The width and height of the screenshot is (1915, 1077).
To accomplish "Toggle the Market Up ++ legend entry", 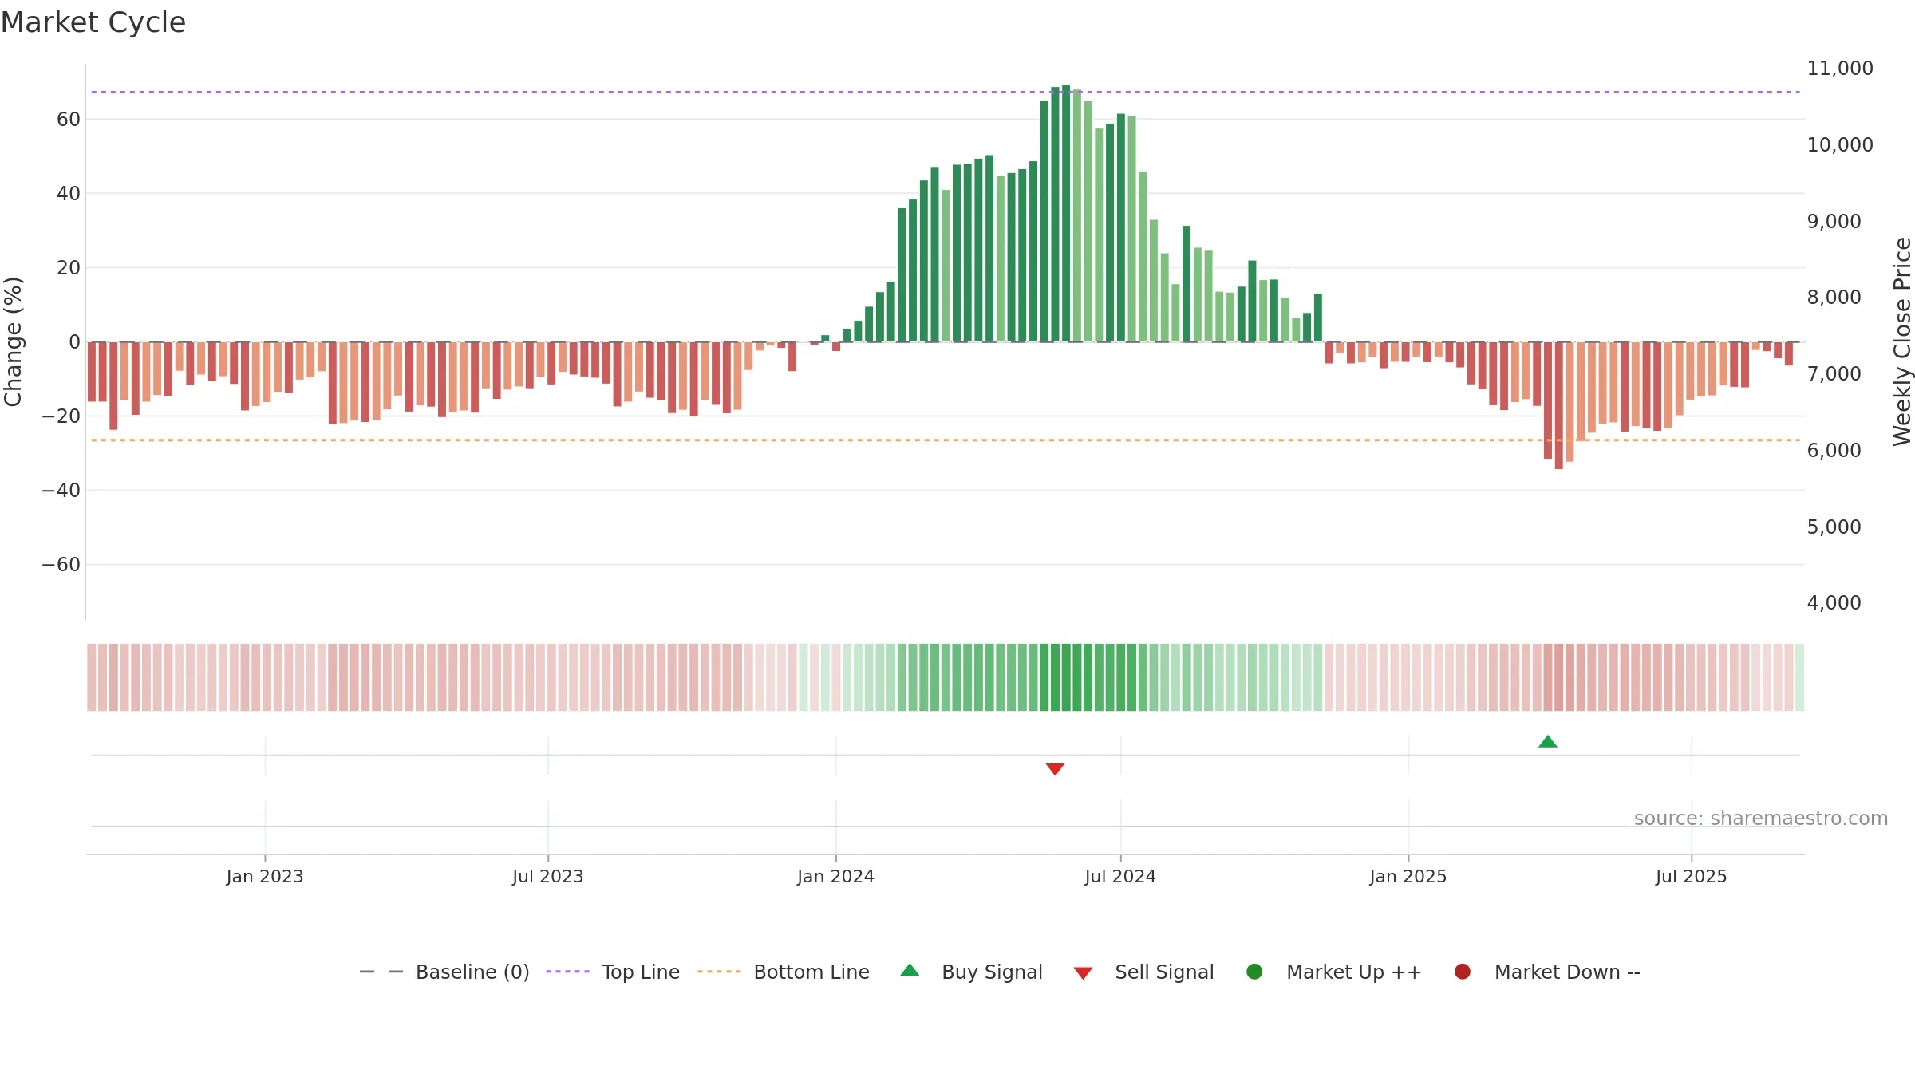I will (1333, 972).
